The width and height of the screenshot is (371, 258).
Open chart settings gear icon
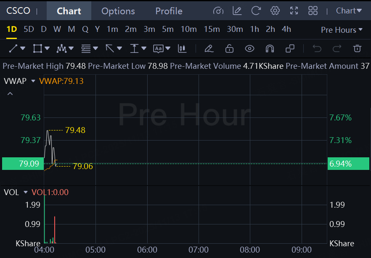pos(275,11)
